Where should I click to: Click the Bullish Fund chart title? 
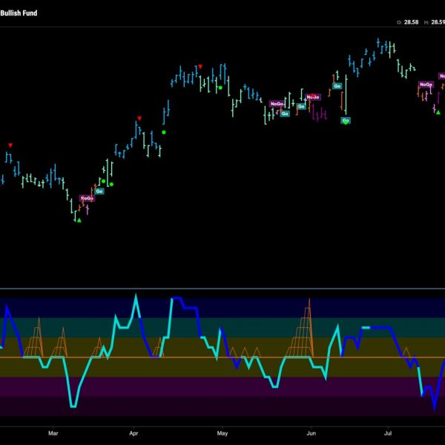[x=19, y=13]
